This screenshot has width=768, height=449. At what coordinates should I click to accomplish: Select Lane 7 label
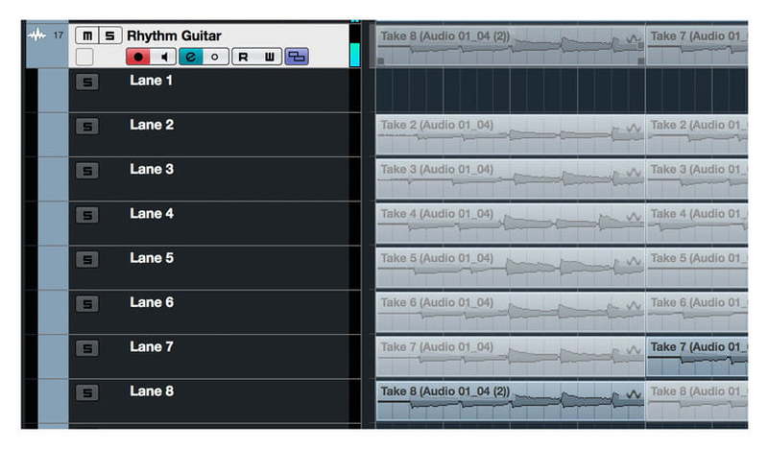pyautogui.click(x=152, y=346)
